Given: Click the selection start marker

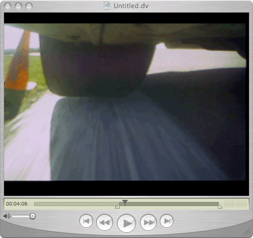Looking at the screenshot, I should point(118,207).
